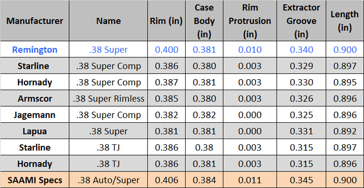Click Remington rim value 0.400
This screenshot has width=364, height=188.
point(166,49)
